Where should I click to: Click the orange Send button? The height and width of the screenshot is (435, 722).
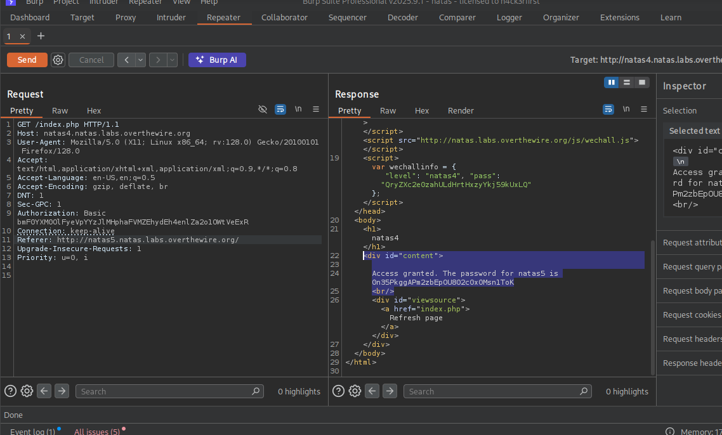pos(27,60)
